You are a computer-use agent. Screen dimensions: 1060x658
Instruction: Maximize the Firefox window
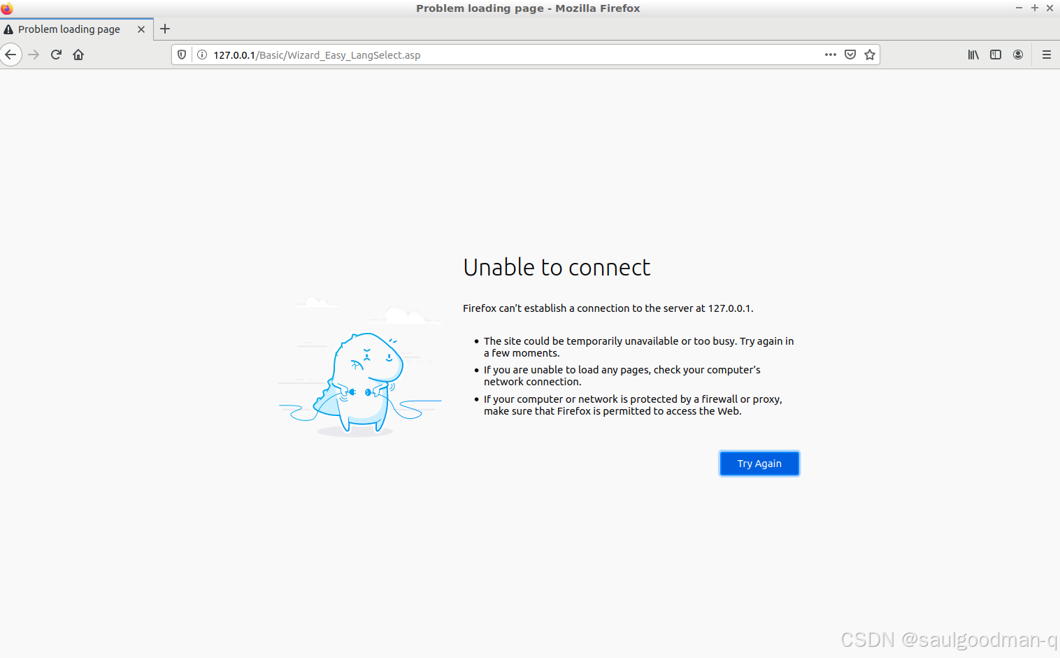[1035, 8]
